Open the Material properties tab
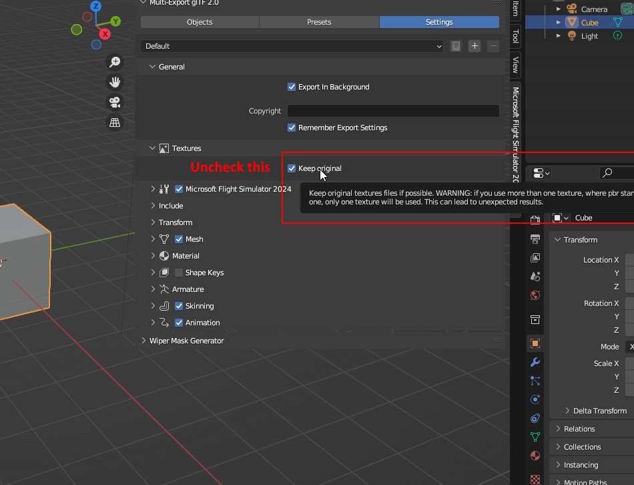 (x=535, y=456)
